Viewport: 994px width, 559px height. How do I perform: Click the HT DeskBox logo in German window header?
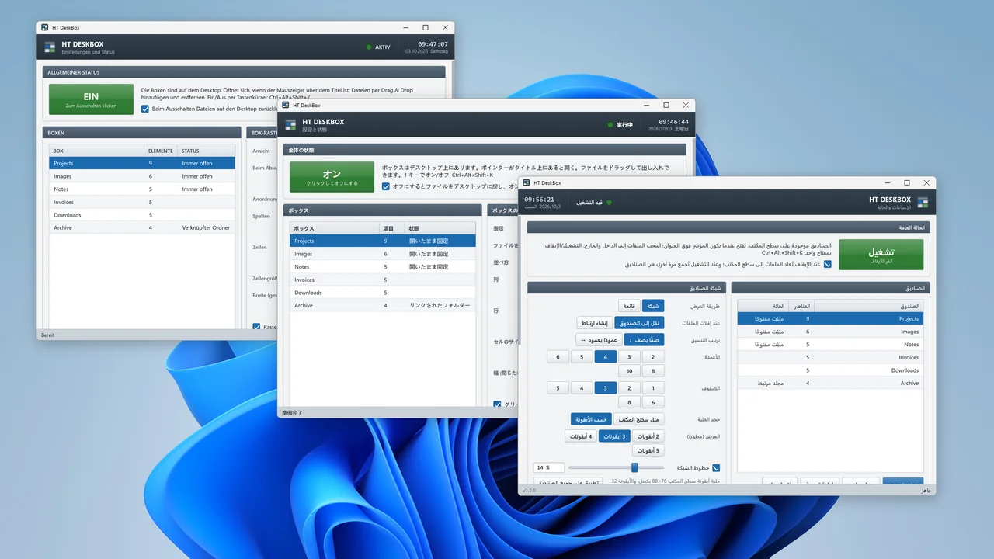click(50, 47)
